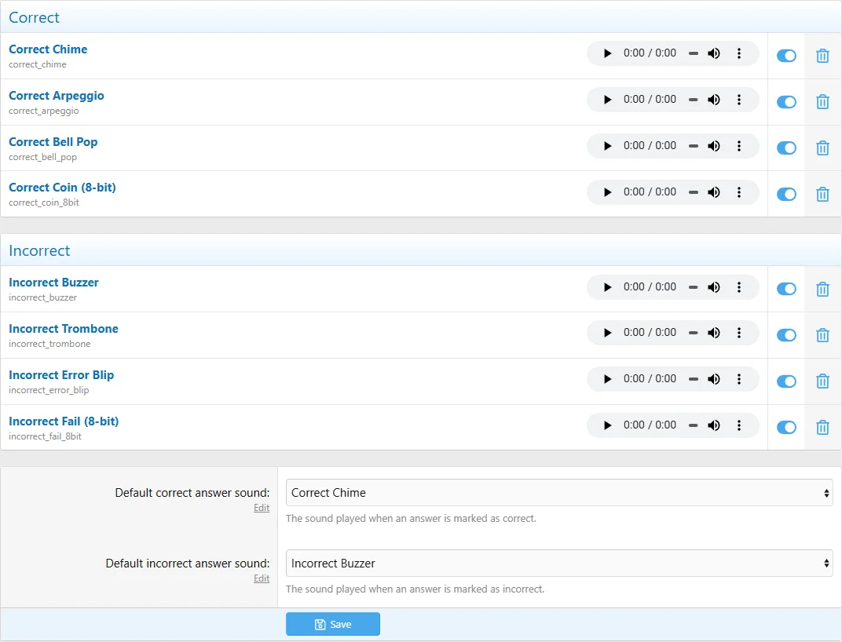Delete the Correct Arpeggio sound
The width and height of the screenshot is (842, 642).
[822, 102]
